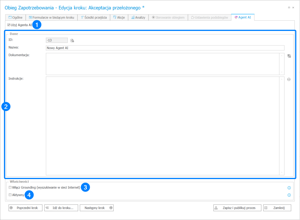
Task: Switch to the Ogólne tab
Action: [x=16, y=17]
